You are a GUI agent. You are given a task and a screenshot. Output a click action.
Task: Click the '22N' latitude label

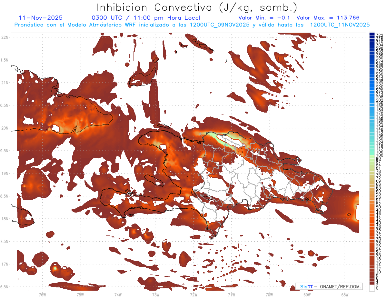tap(5, 37)
